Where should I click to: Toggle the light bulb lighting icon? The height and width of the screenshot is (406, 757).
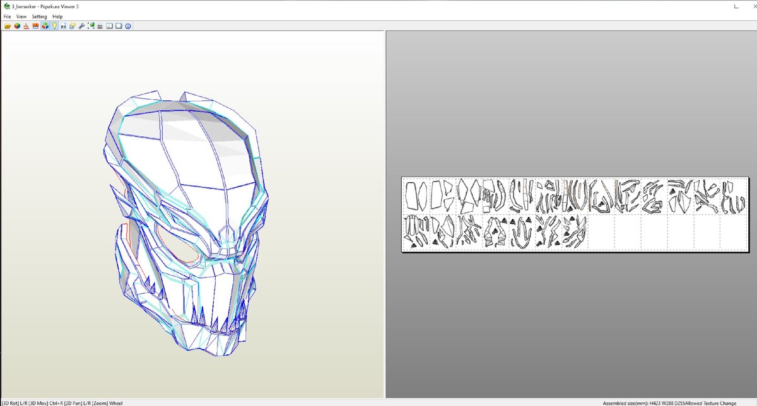54,26
